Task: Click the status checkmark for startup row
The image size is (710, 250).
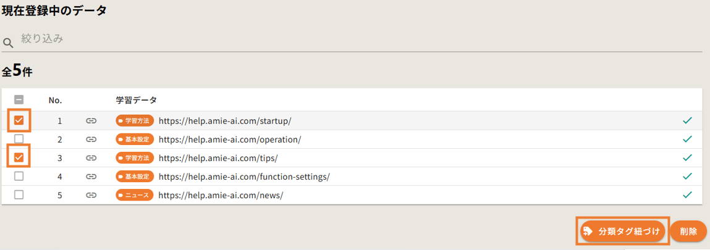Action: tap(687, 121)
